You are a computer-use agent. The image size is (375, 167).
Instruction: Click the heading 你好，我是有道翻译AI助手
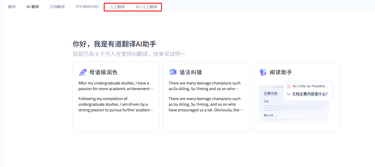[114, 44]
